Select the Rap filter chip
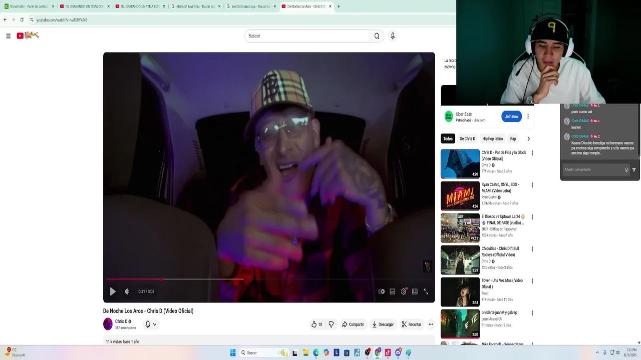Viewport: 641px width, 360px height. 513,138
